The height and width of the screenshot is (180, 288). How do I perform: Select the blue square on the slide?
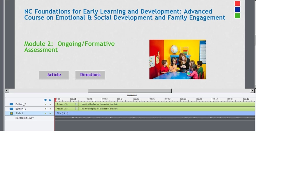pos(237,9)
